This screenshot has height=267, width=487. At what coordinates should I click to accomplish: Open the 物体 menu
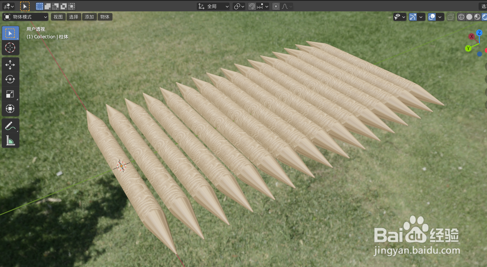pos(104,17)
